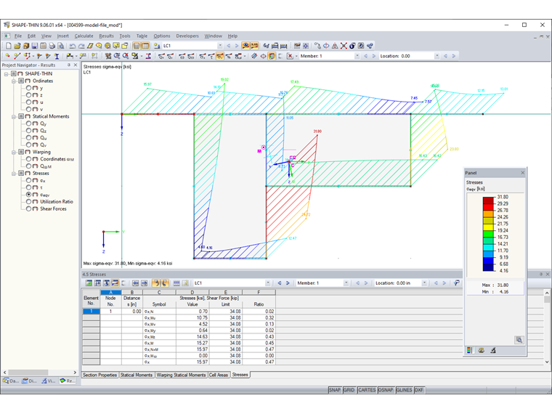The width and height of the screenshot is (552, 414).
Task: Click the zoom window magnifier icon
Action: [117, 56]
